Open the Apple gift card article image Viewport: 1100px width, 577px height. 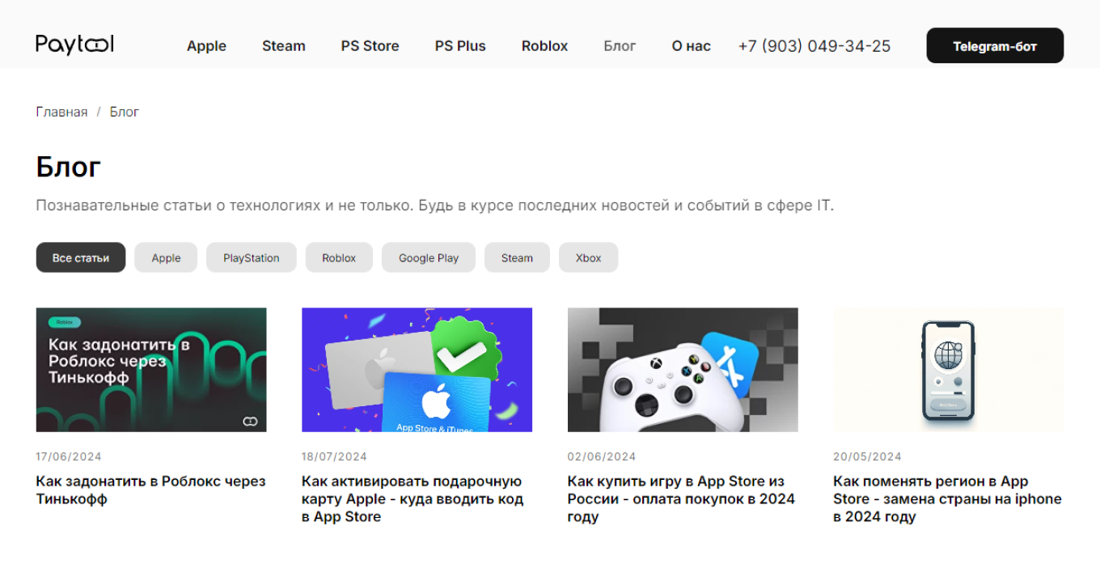tap(417, 370)
